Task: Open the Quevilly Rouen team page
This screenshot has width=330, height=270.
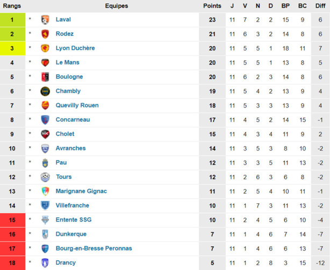Action: [77, 105]
